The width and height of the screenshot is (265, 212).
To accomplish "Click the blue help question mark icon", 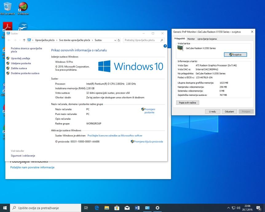I will tap(165, 46).
